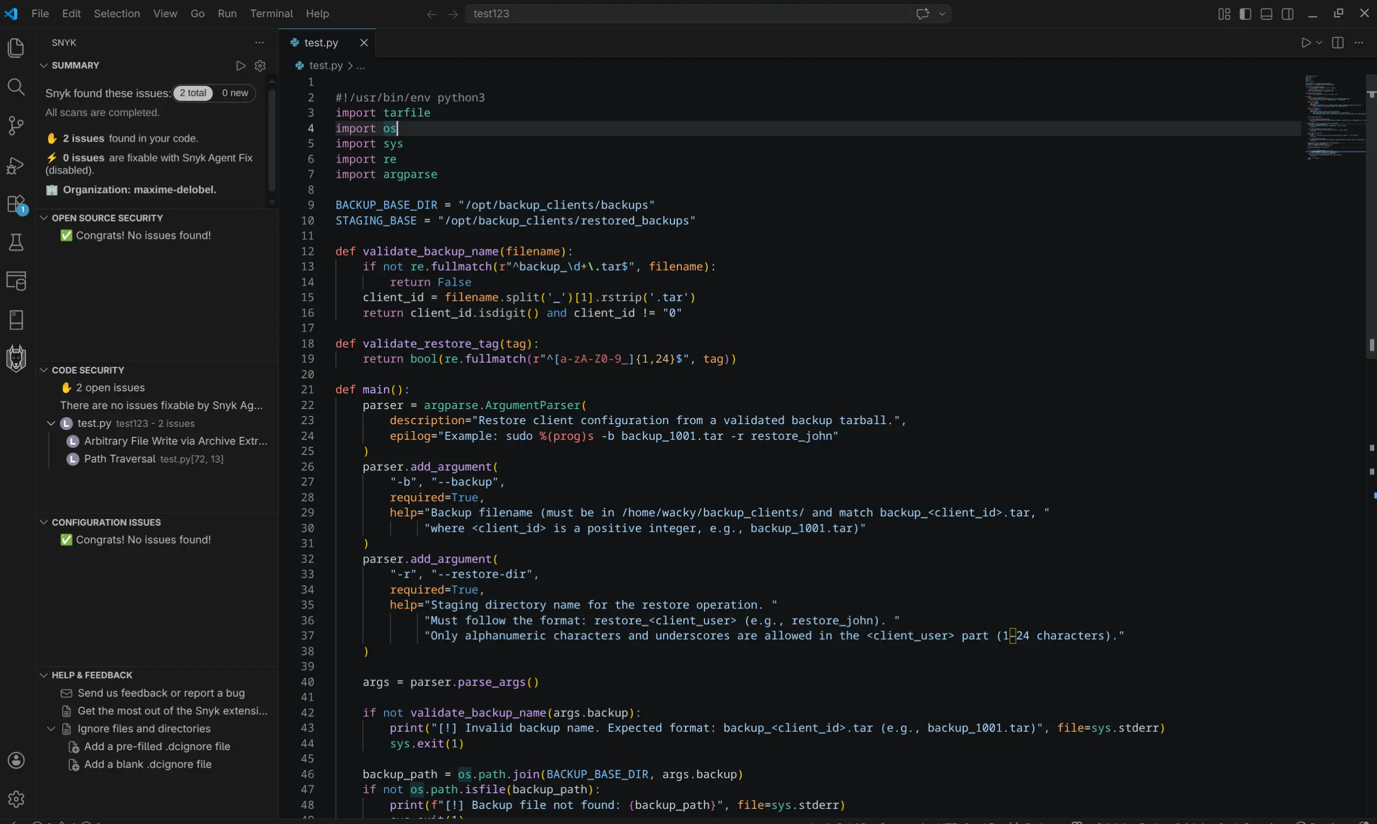Collapse the SUMMARY section
Viewport: 1377px width, 824px height.
[x=43, y=66]
